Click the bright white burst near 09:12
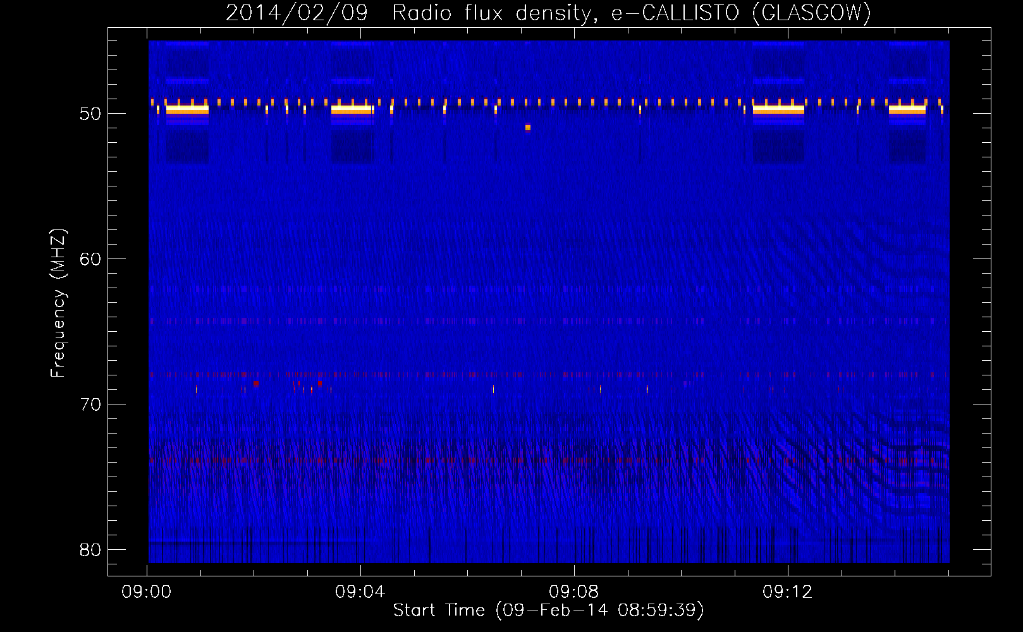1023x632 pixels. click(778, 109)
